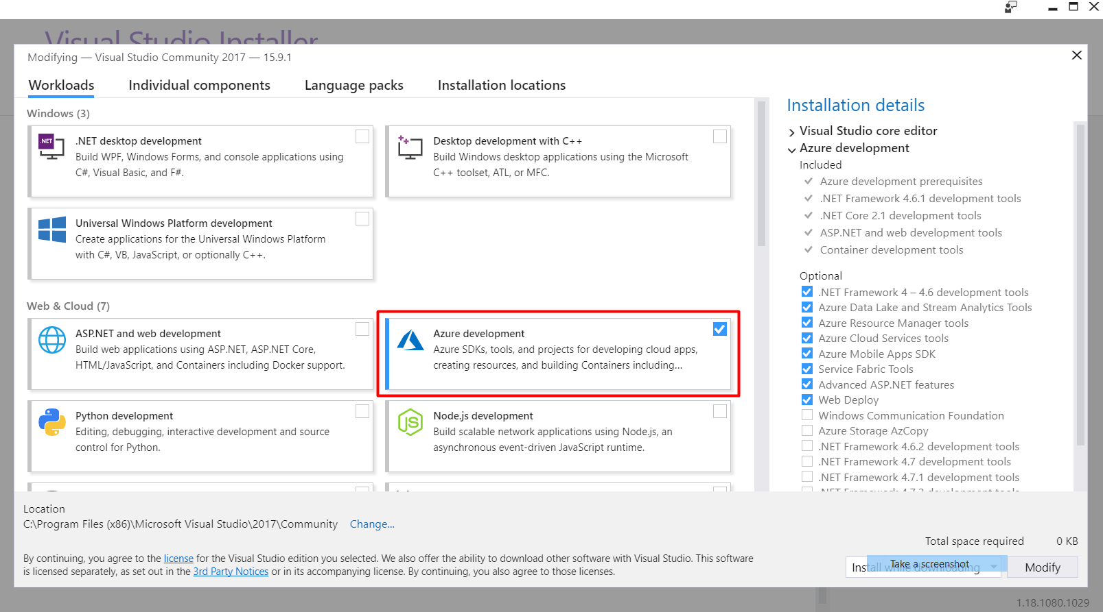Click the Total space required label
This screenshot has width=1103, height=612.
click(975, 541)
